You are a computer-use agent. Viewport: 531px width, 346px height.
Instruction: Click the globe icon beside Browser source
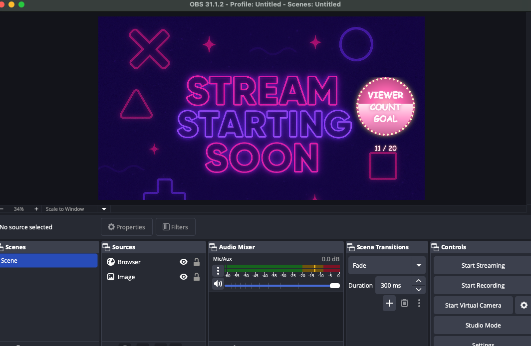pyautogui.click(x=110, y=262)
